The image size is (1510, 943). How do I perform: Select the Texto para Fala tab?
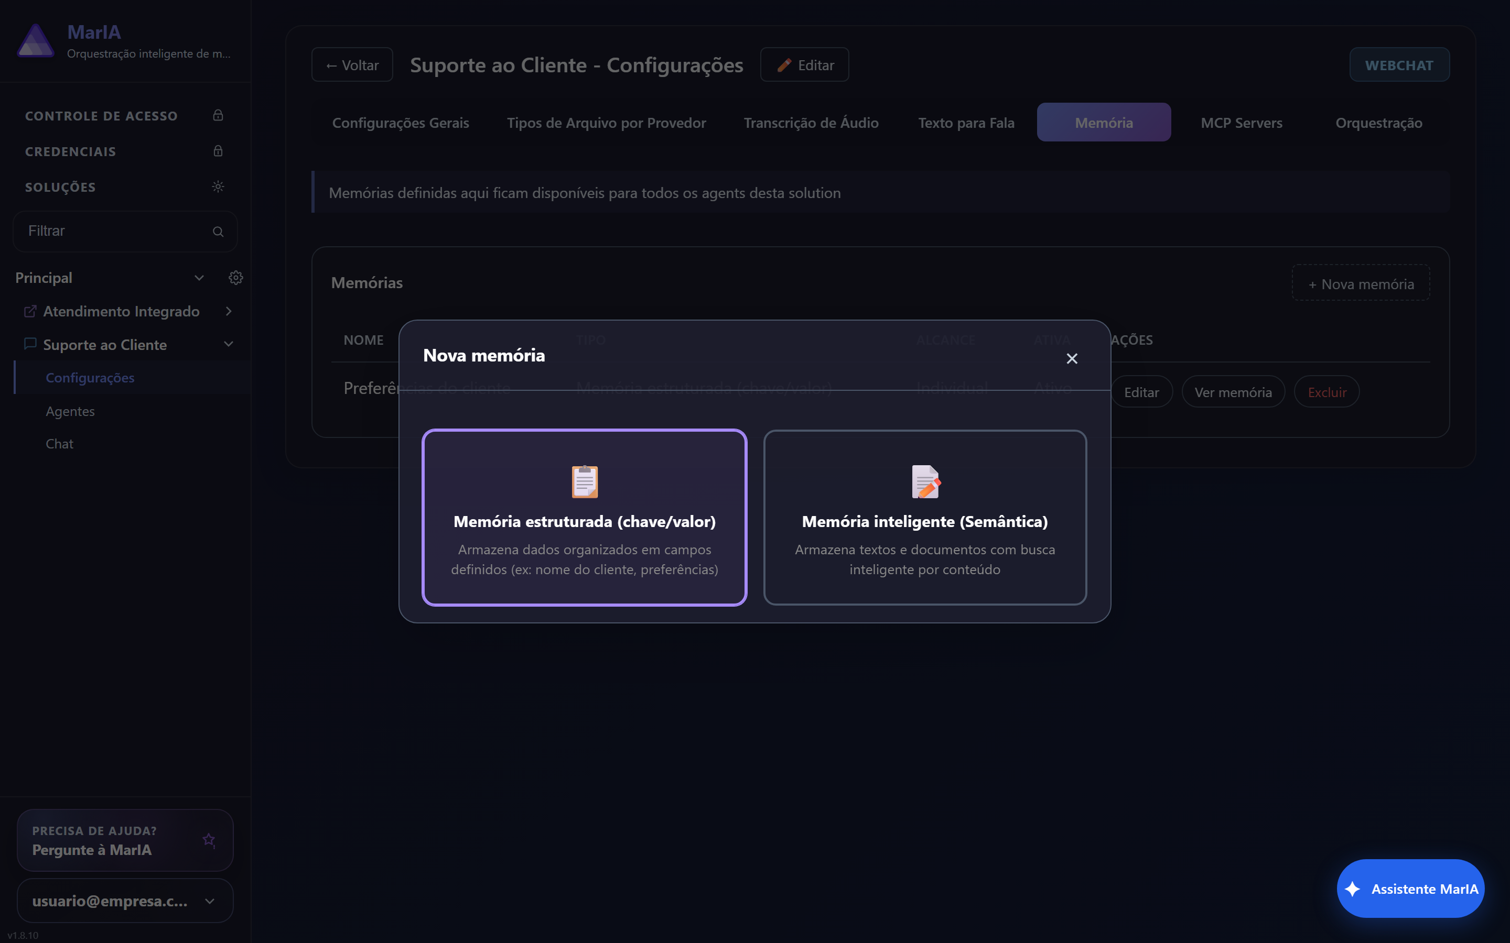(x=966, y=123)
